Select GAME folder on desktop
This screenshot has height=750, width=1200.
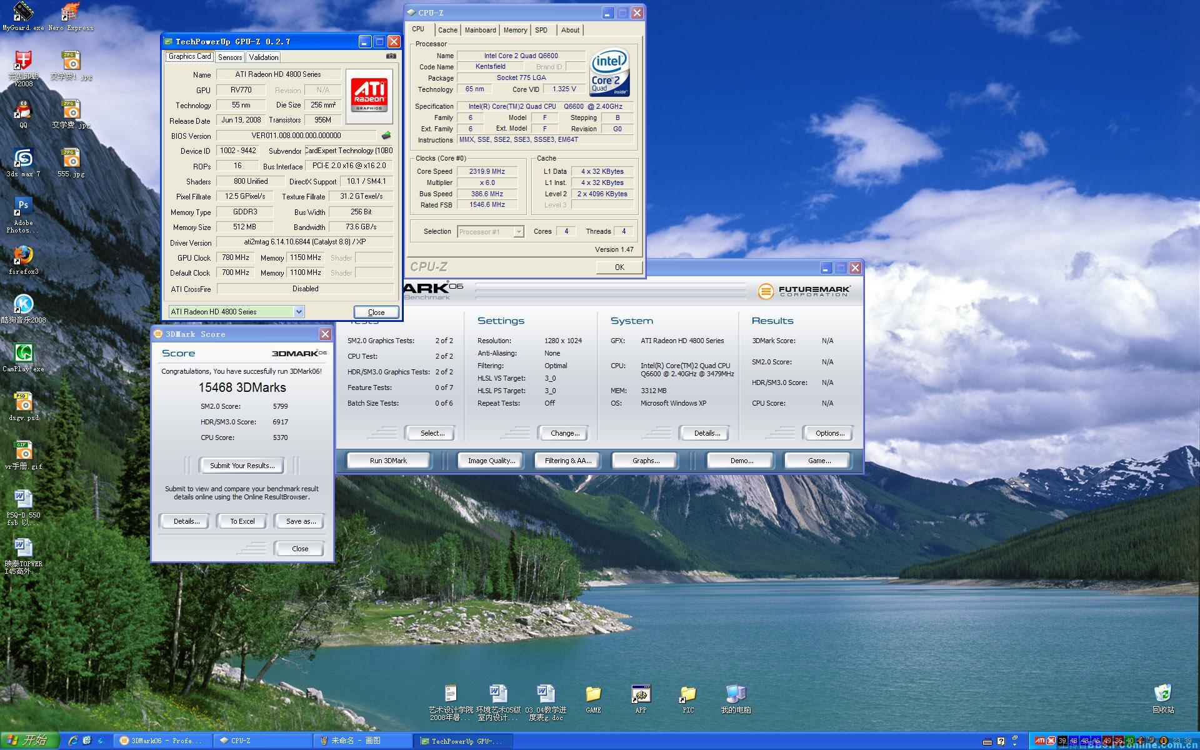593,699
